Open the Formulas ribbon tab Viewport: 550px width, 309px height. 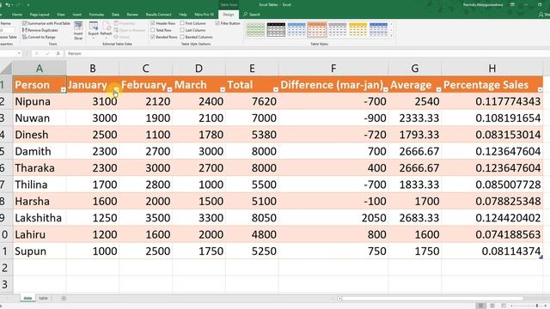click(96, 15)
